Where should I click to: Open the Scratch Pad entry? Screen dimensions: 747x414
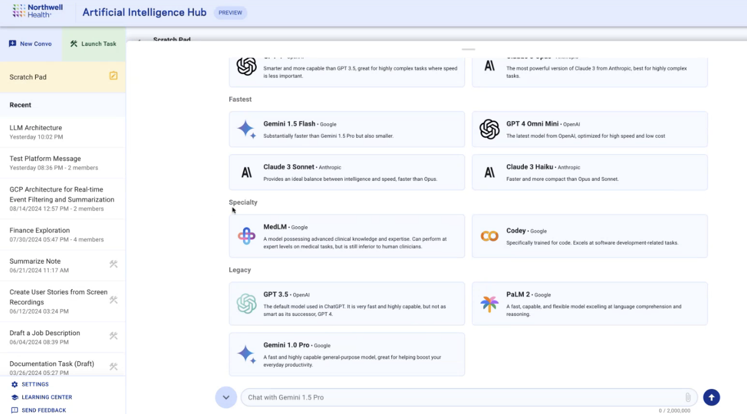[63, 77]
